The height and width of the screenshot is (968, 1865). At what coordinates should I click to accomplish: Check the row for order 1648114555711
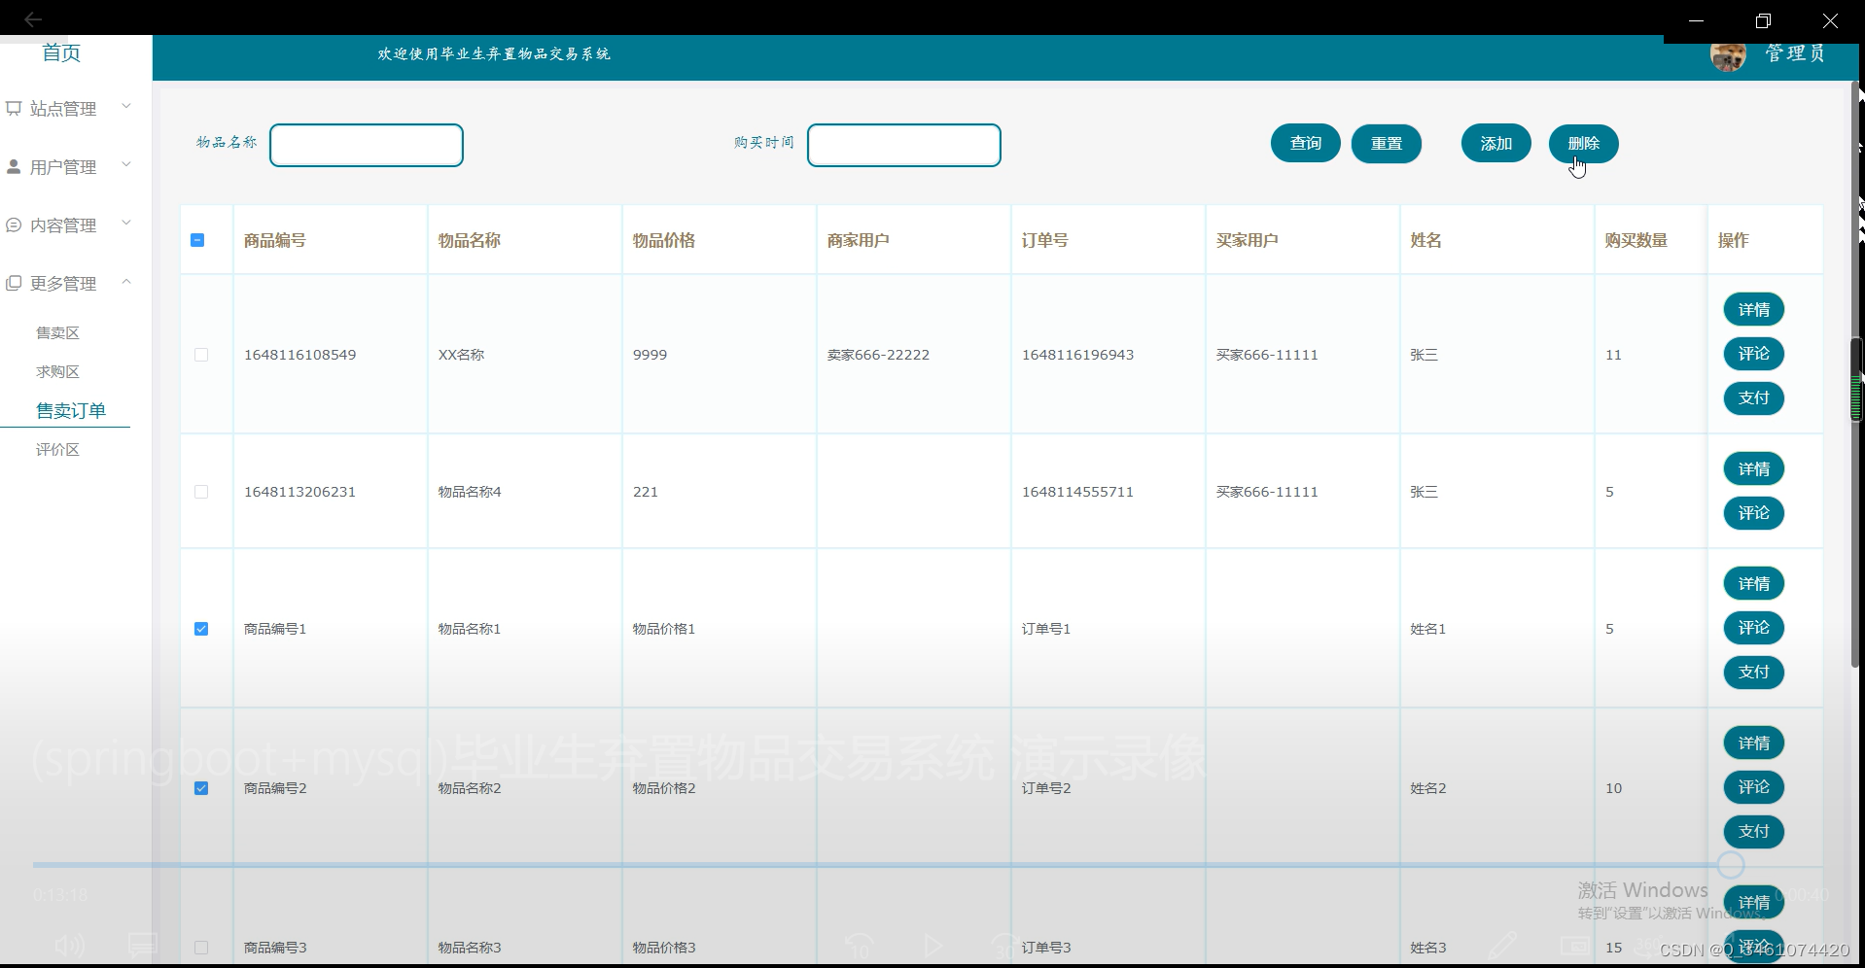pos(201,492)
